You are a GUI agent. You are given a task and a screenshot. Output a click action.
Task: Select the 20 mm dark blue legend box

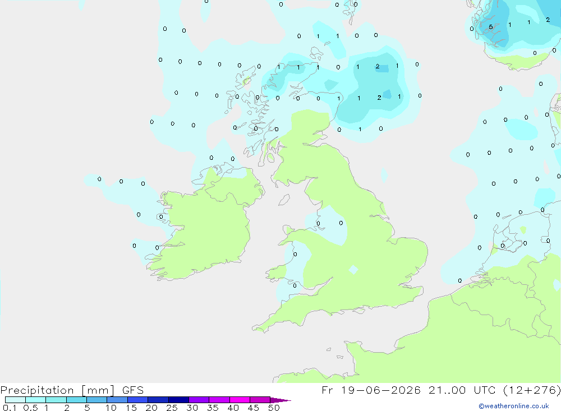158,400
